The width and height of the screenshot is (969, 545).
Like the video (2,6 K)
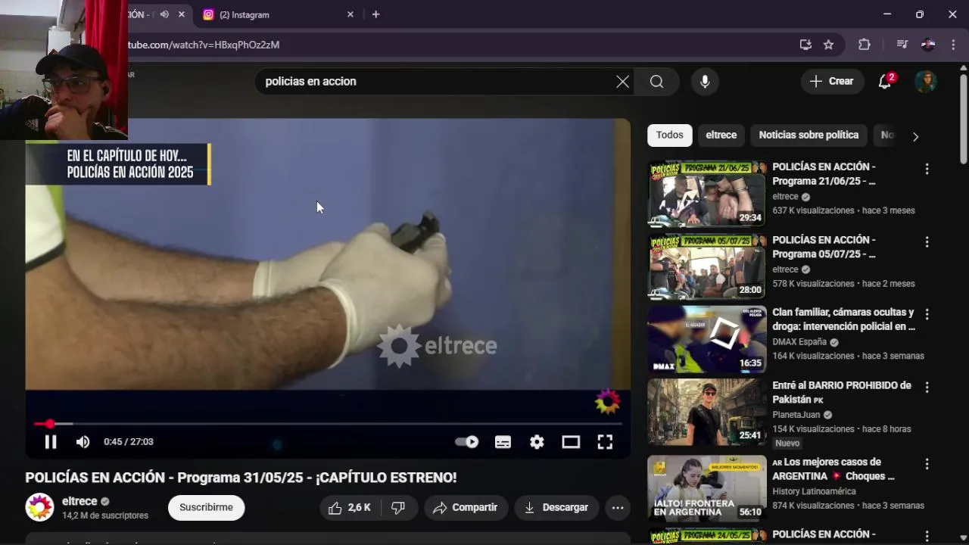pyautogui.click(x=351, y=508)
